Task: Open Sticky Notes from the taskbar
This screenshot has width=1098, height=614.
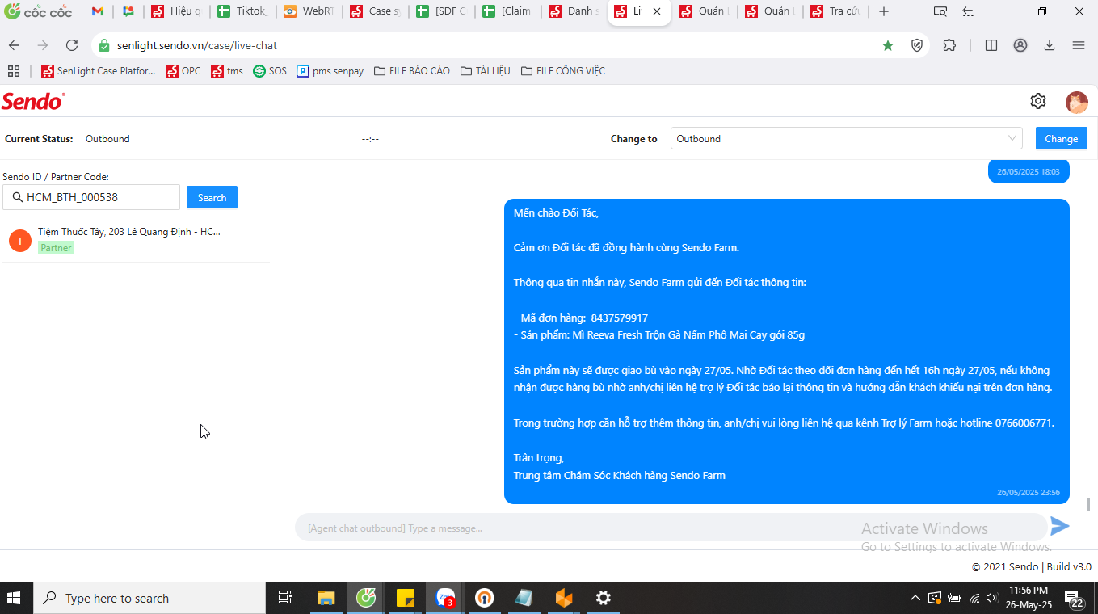Action: pyautogui.click(x=406, y=598)
